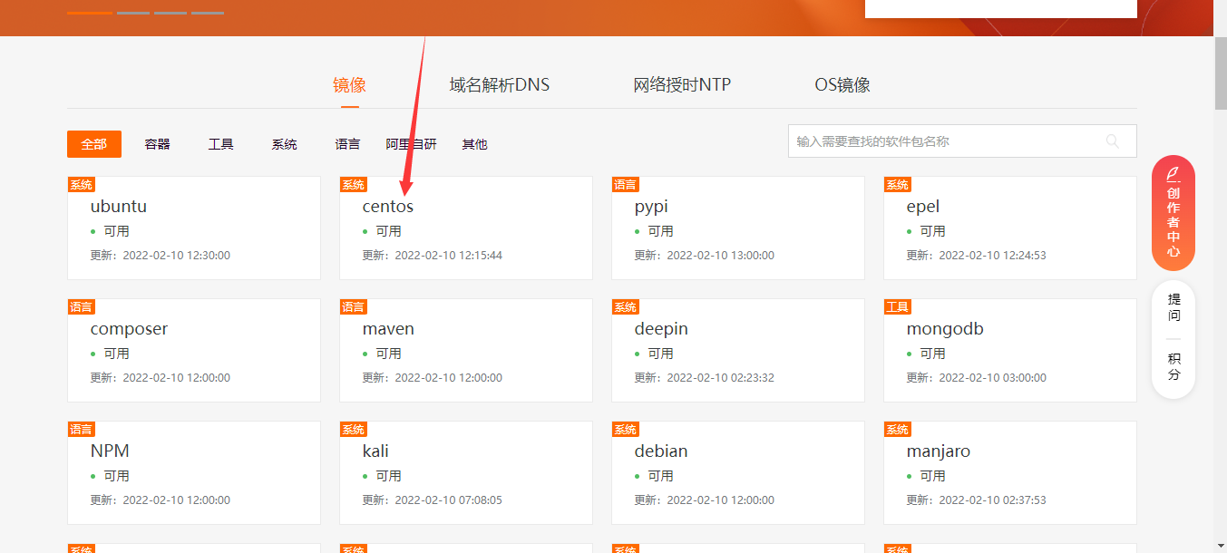Open the epel mirror card
This screenshot has width=1227, height=553.
(x=1010, y=228)
